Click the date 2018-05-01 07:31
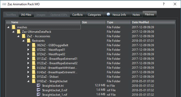Viewport: 181px width, 97px height. [143, 41]
